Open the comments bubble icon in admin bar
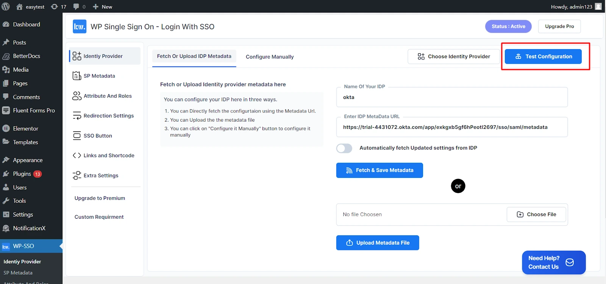This screenshot has width=606, height=284. point(76,6)
